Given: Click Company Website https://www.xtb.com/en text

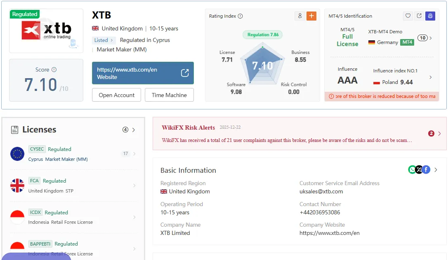Looking at the screenshot, I should [x=330, y=233].
